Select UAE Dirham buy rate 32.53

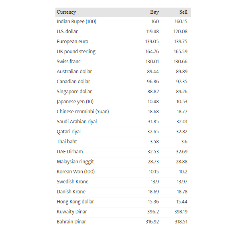153,152
